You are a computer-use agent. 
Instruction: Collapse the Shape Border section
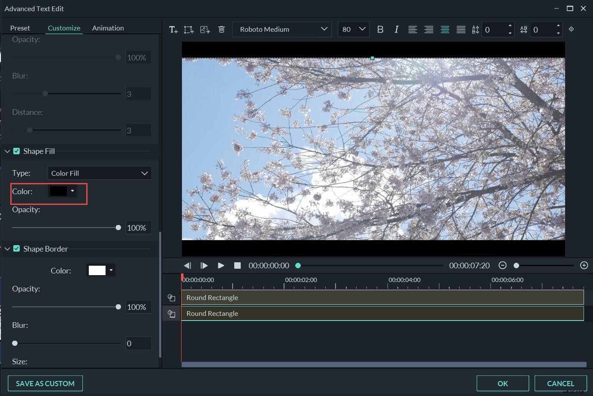coord(7,249)
